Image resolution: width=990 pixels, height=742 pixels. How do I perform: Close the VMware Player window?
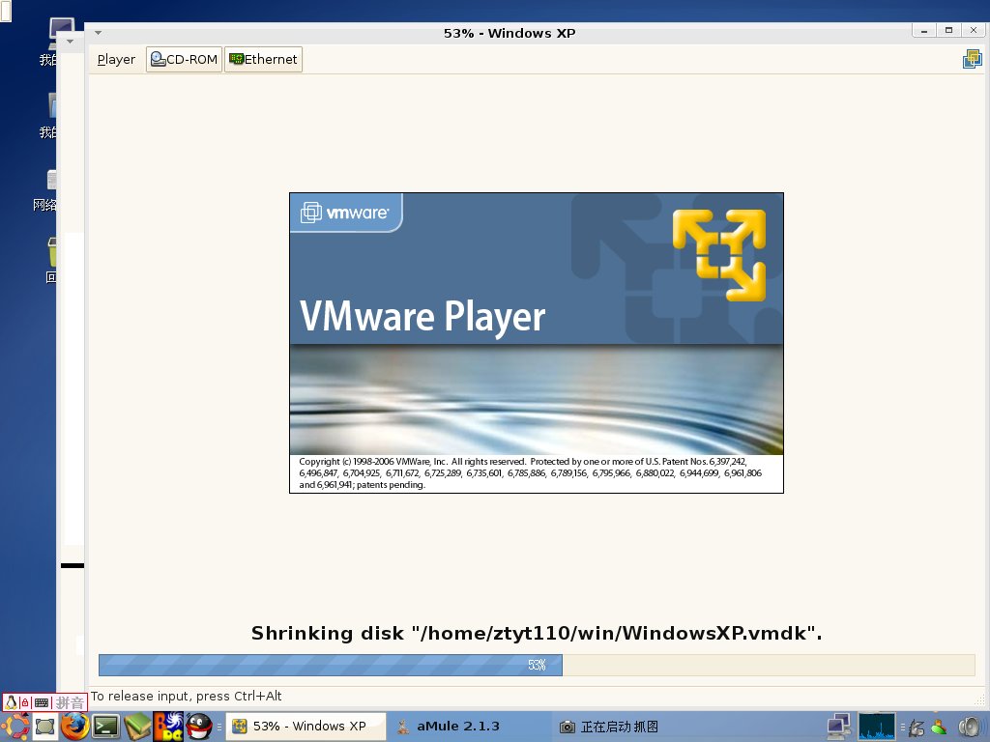973,30
